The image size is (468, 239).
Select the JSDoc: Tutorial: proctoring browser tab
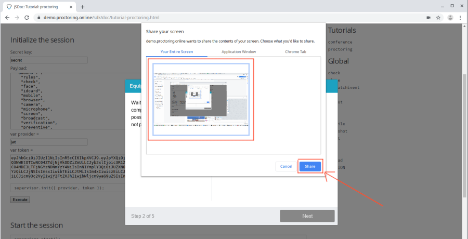[40, 7]
